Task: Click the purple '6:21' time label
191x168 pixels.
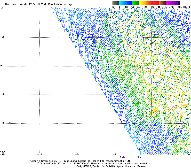Action: pos(140,157)
